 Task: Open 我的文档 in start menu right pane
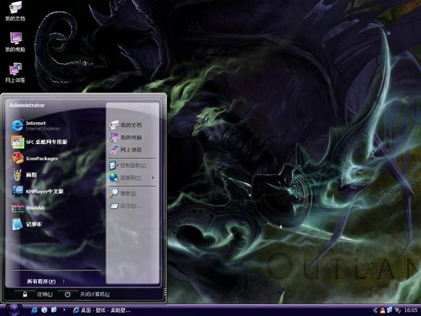point(126,125)
